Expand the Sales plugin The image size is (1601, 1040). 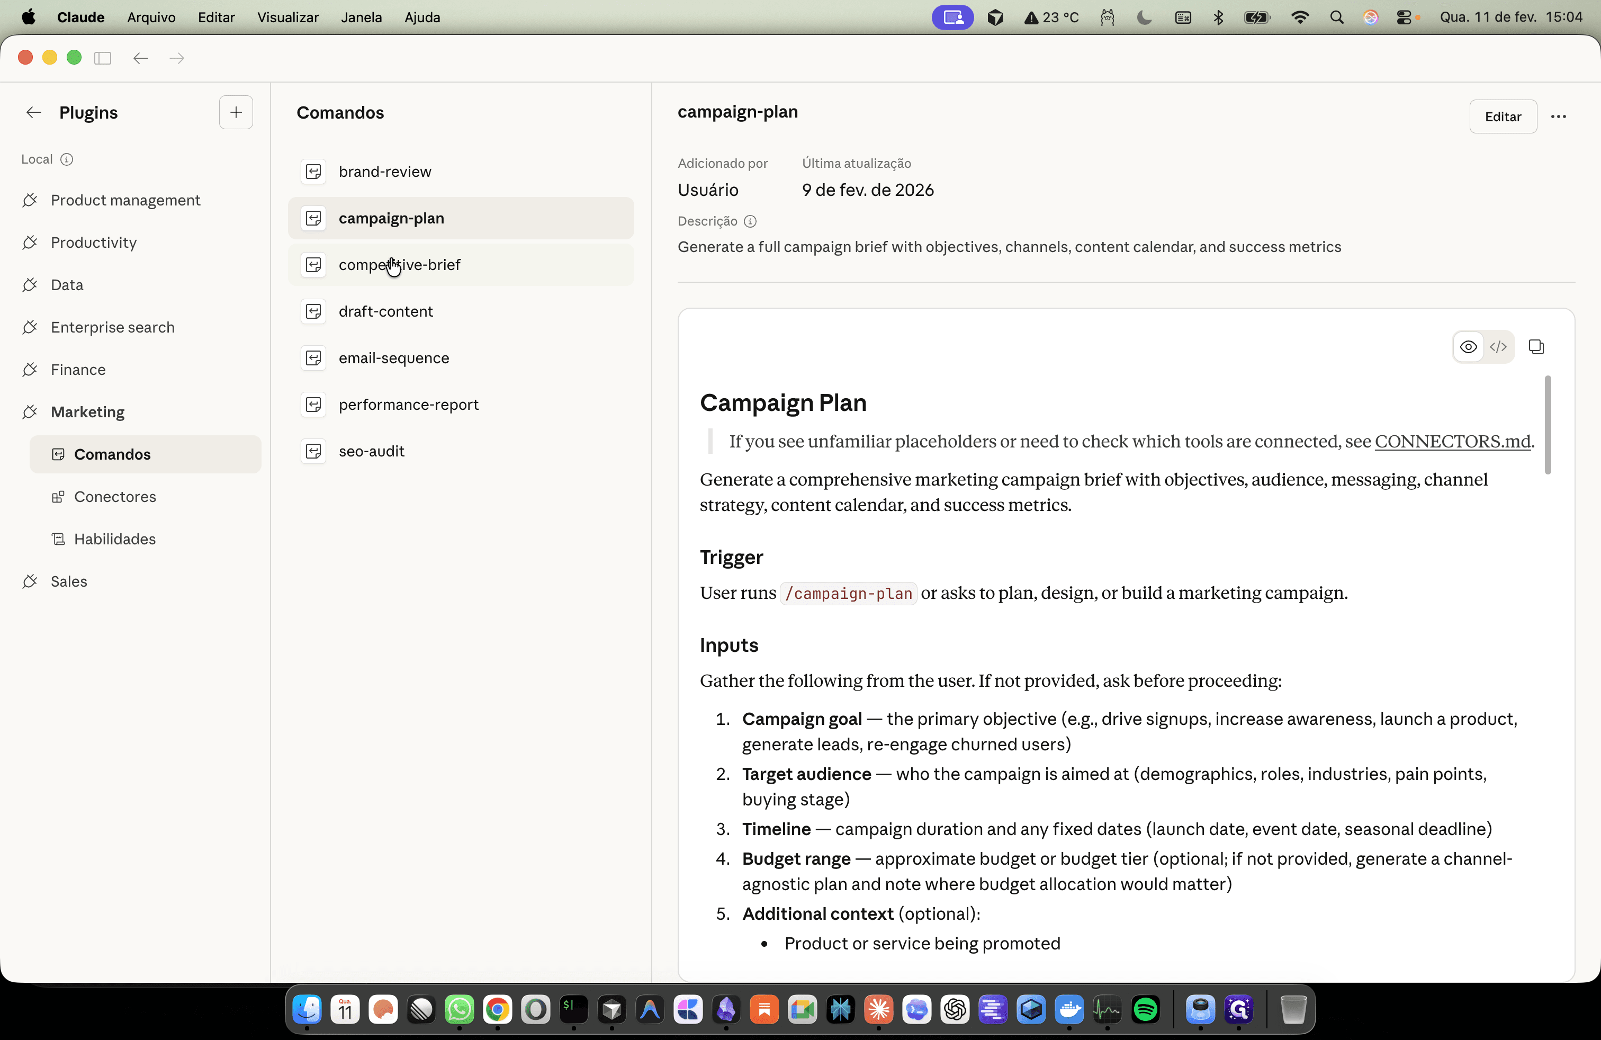tap(134, 581)
